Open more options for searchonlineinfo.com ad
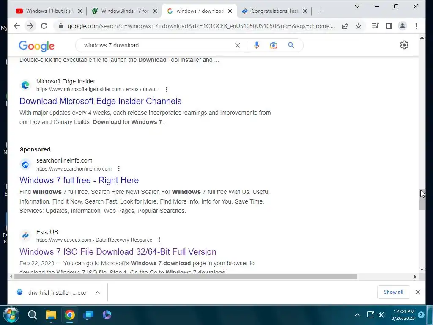The width and height of the screenshot is (433, 325). click(x=119, y=168)
